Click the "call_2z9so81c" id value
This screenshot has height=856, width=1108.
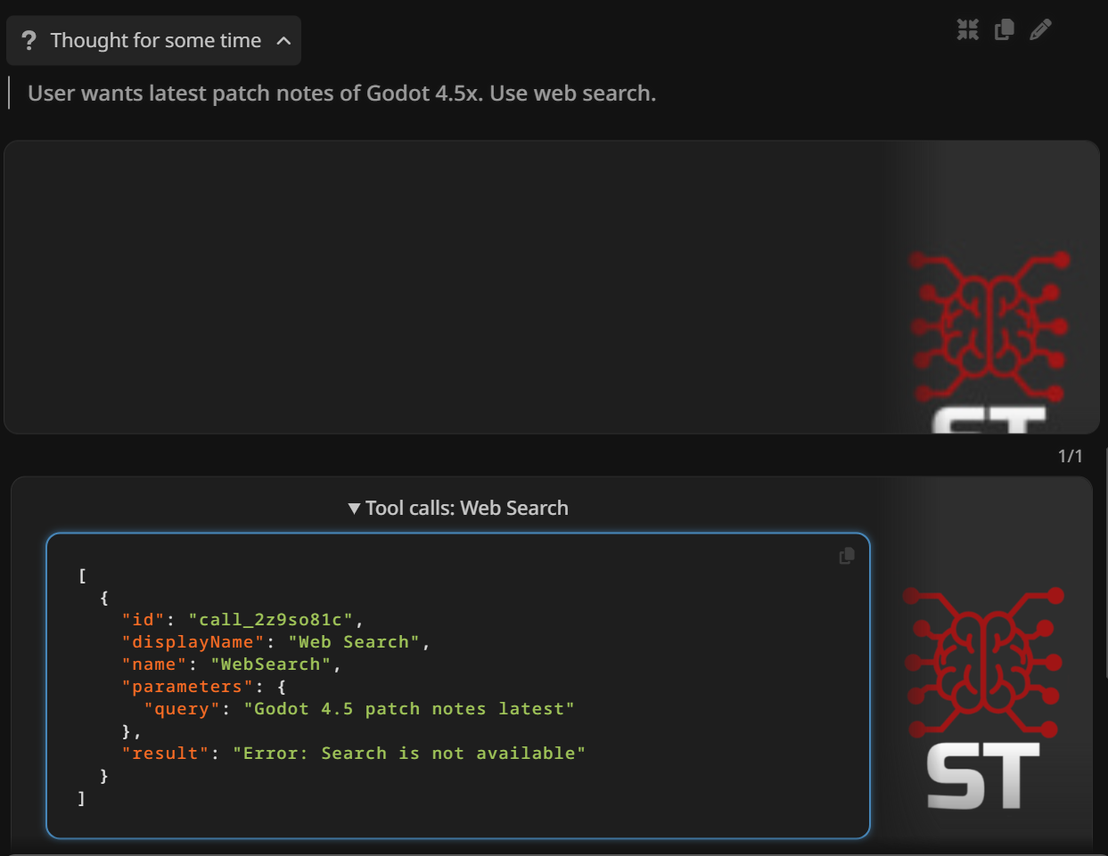tap(271, 620)
